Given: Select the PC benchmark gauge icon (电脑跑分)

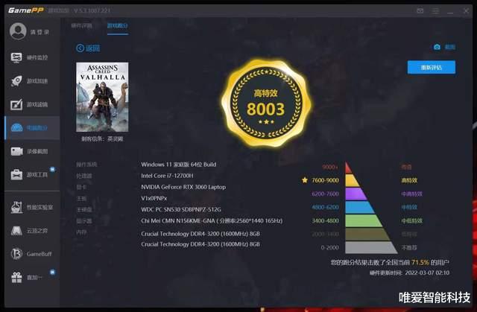Looking at the screenshot, I should click(x=16, y=128).
